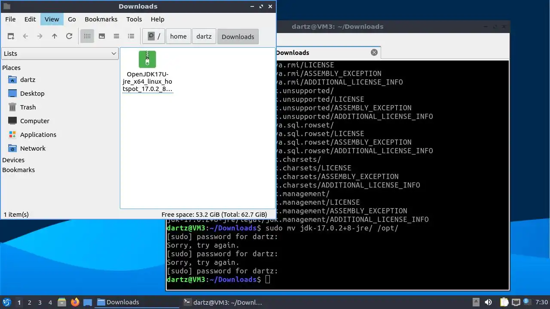The image size is (550, 309).
Task: Open the clipboard notes tray icon
Action: 504,302
